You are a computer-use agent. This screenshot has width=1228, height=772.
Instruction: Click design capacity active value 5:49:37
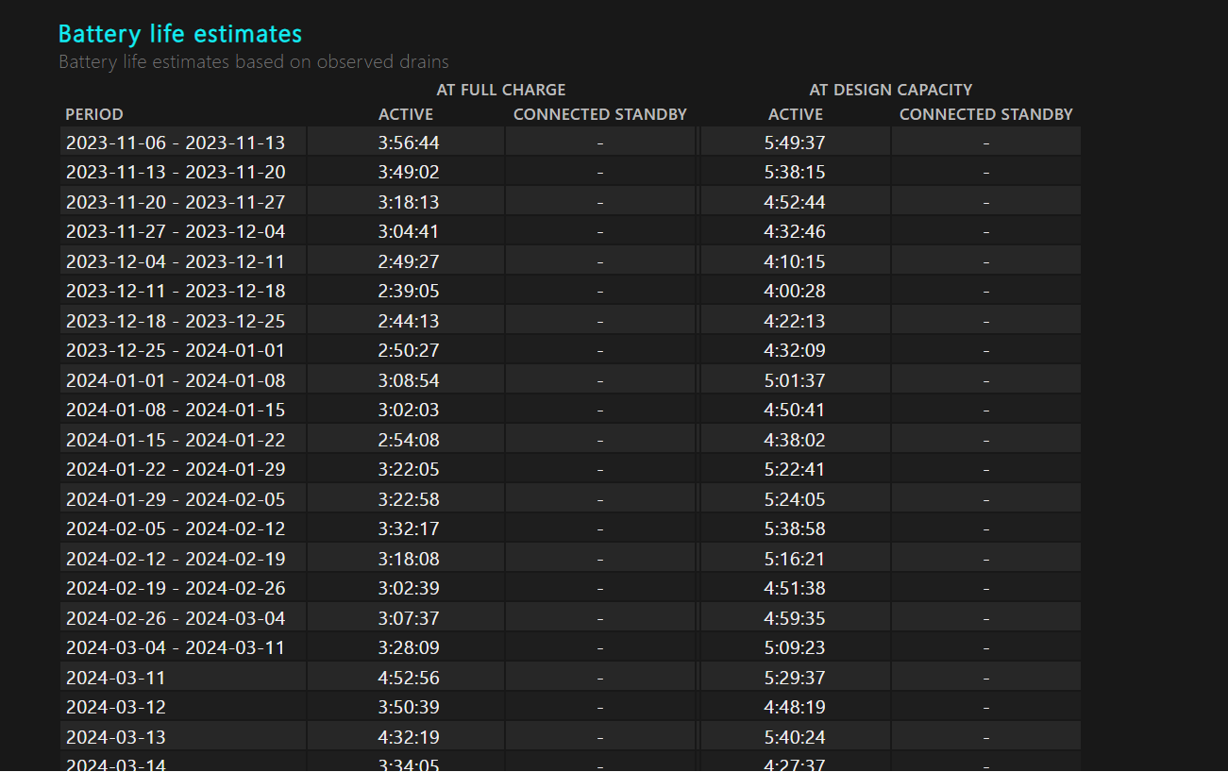(795, 143)
